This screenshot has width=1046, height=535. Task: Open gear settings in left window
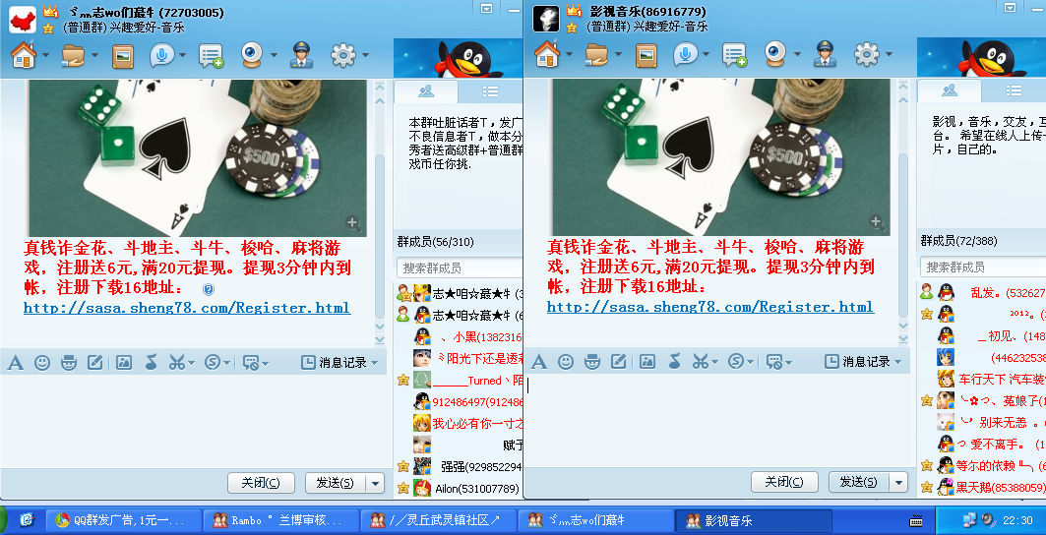(x=342, y=55)
